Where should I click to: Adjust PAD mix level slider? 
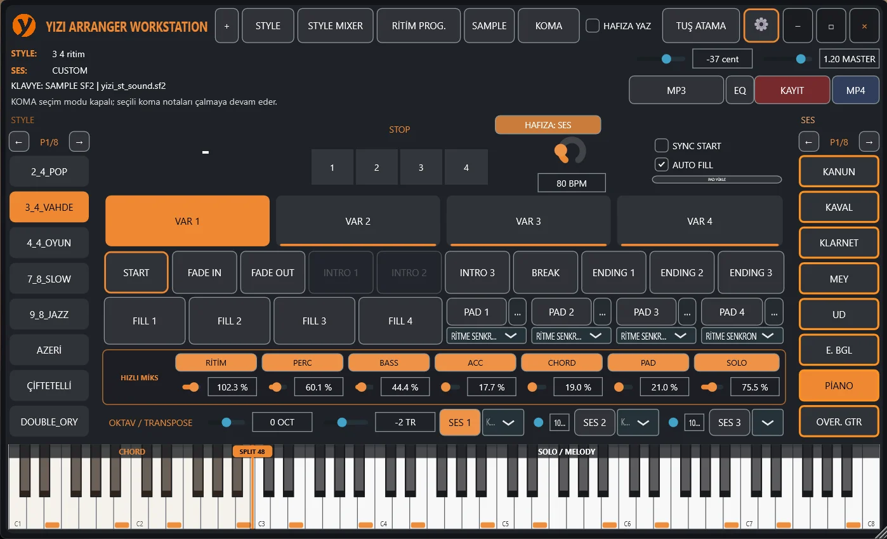coord(622,387)
